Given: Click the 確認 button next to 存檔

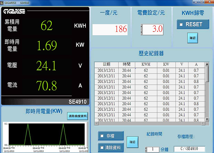Looking at the screenshot, I should tap(132, 142).
